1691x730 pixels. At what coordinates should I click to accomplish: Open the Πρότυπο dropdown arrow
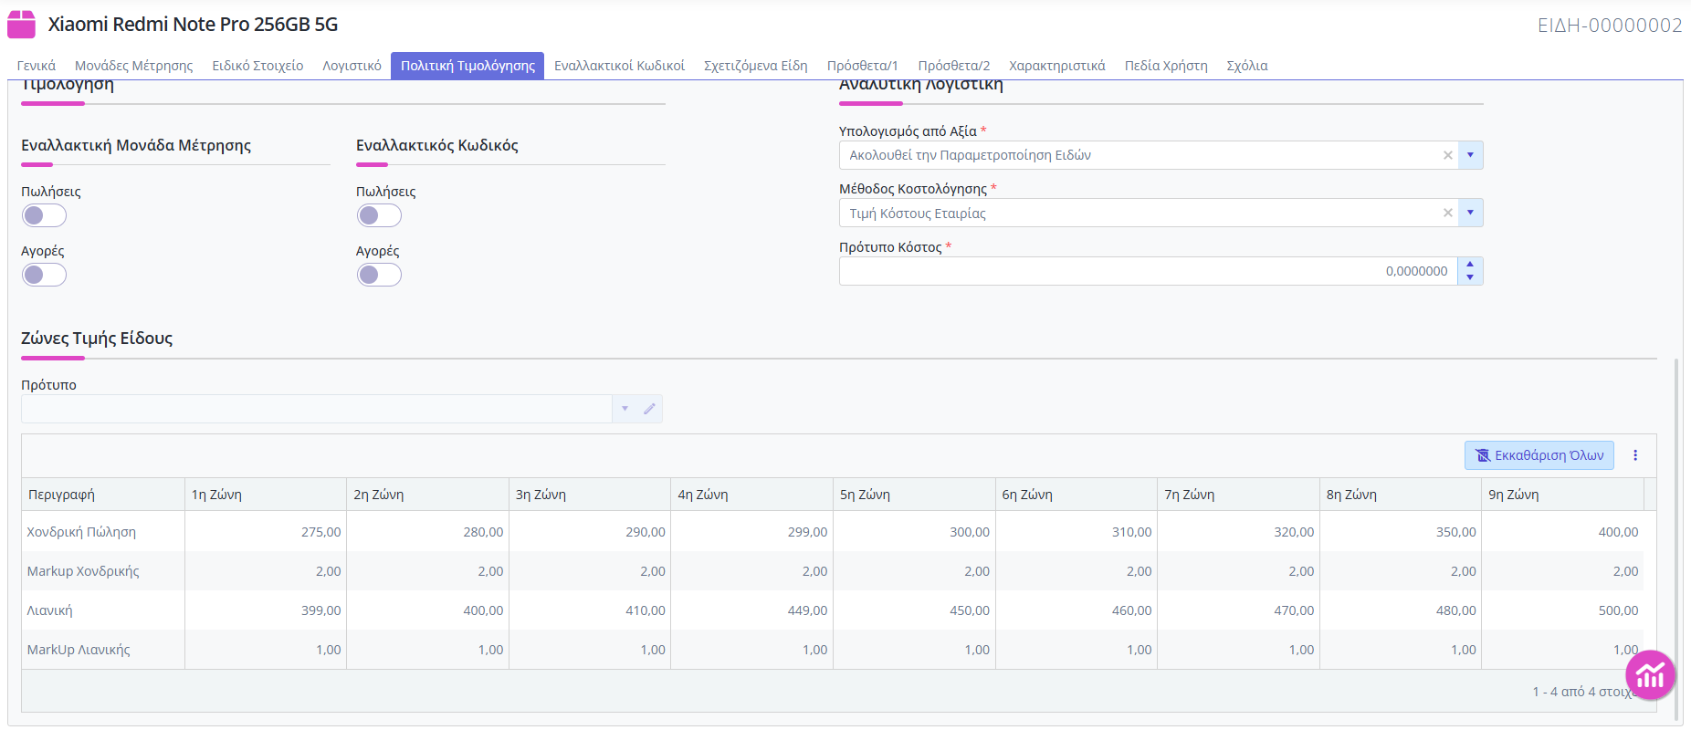click(625, 409)
